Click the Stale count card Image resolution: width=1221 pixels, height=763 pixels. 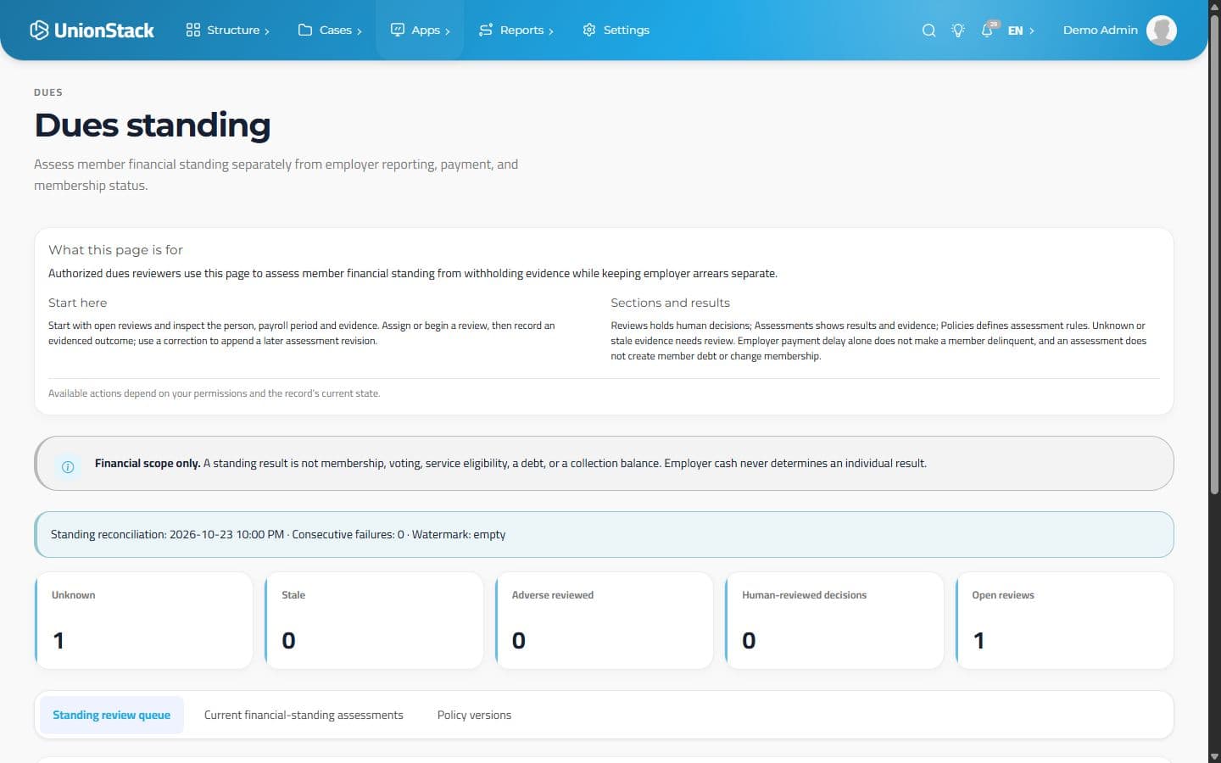[374, 621]
